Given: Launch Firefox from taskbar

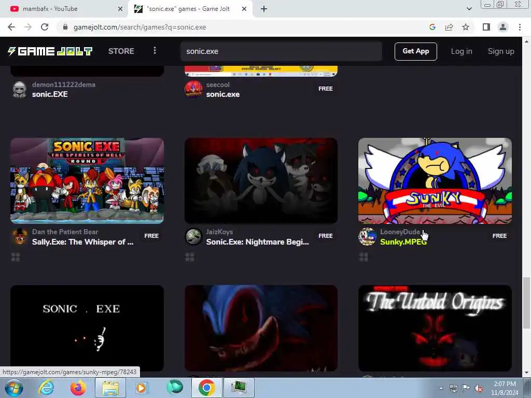Looking at the screenshot, I should [x=78, y=388].
